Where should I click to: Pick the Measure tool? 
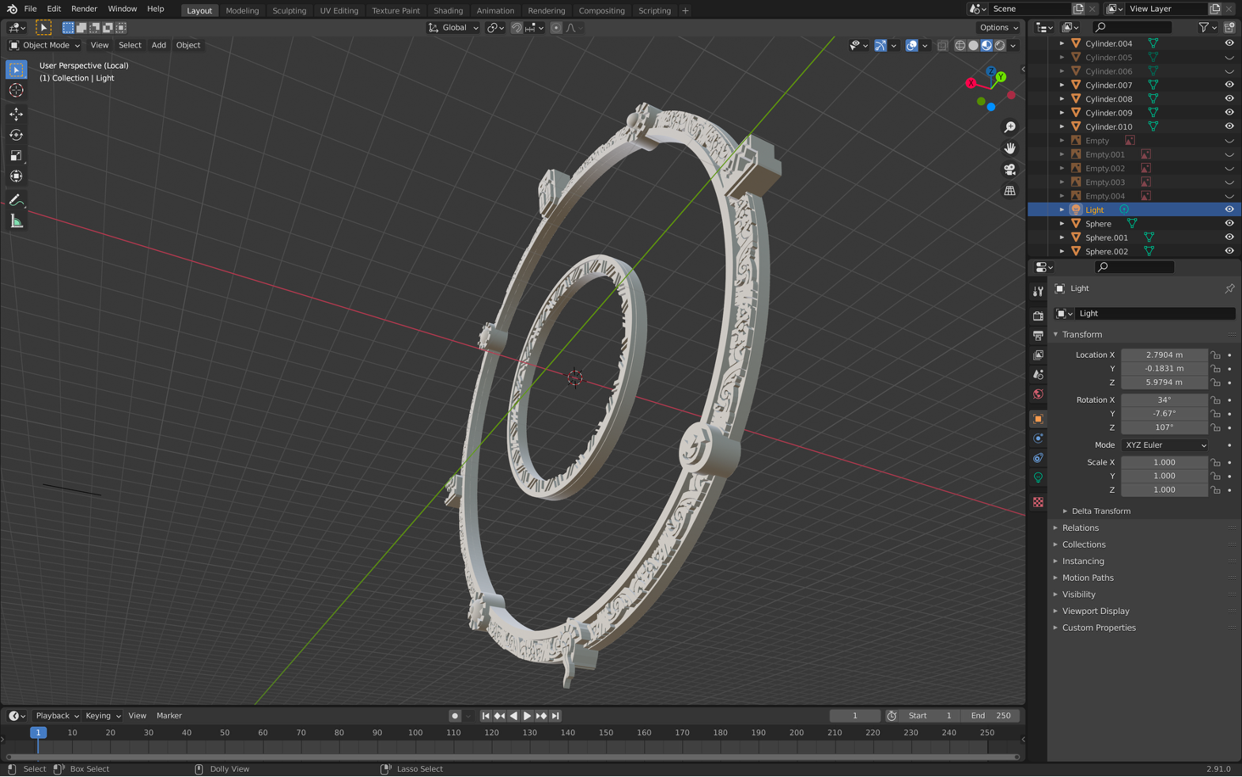16,222
